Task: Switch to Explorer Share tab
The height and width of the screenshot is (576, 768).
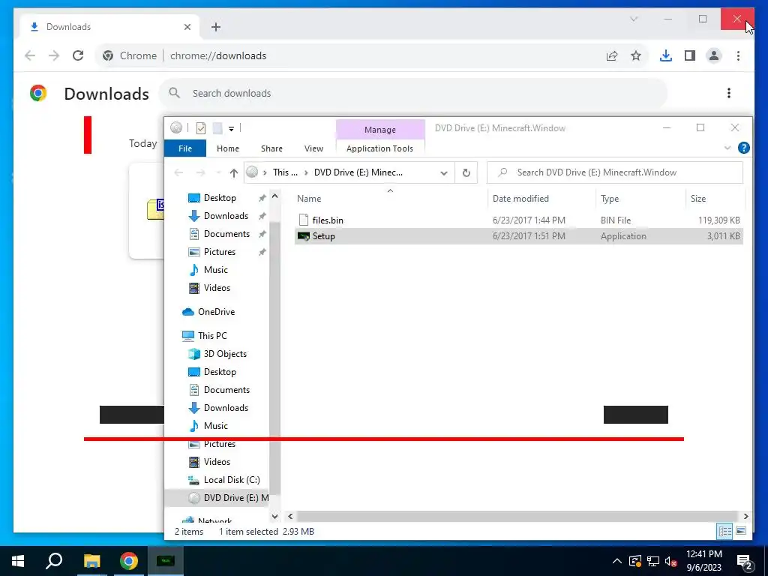Action: [x=271, y=148]
